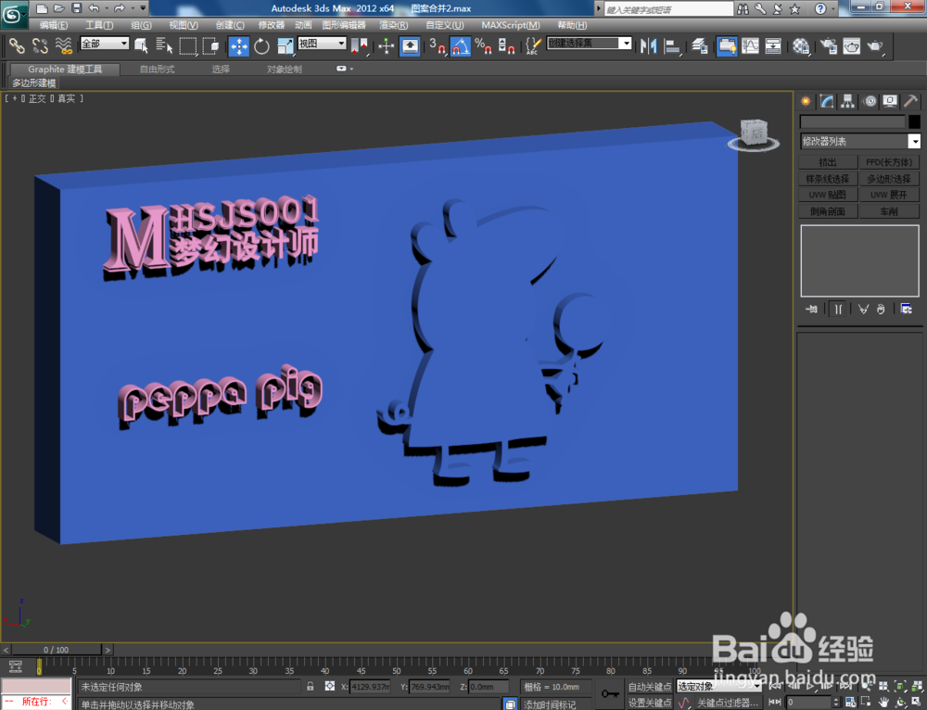Screen dimensions: 927x710
Task: Expand the ribbon options dropdown after 对象绘制
Action: coord(345,69)
